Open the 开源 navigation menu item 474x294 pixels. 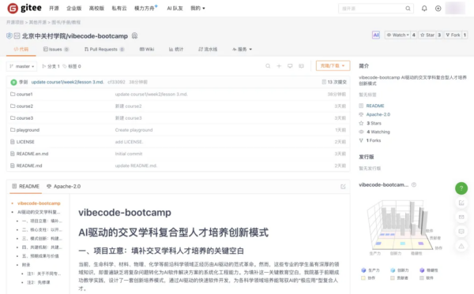[54, 8]
